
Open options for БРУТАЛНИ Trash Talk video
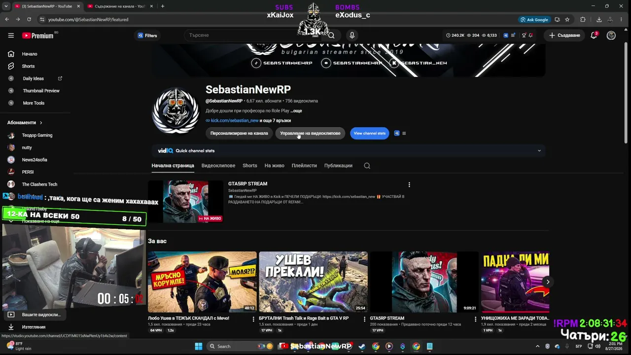tap(364, 319)
